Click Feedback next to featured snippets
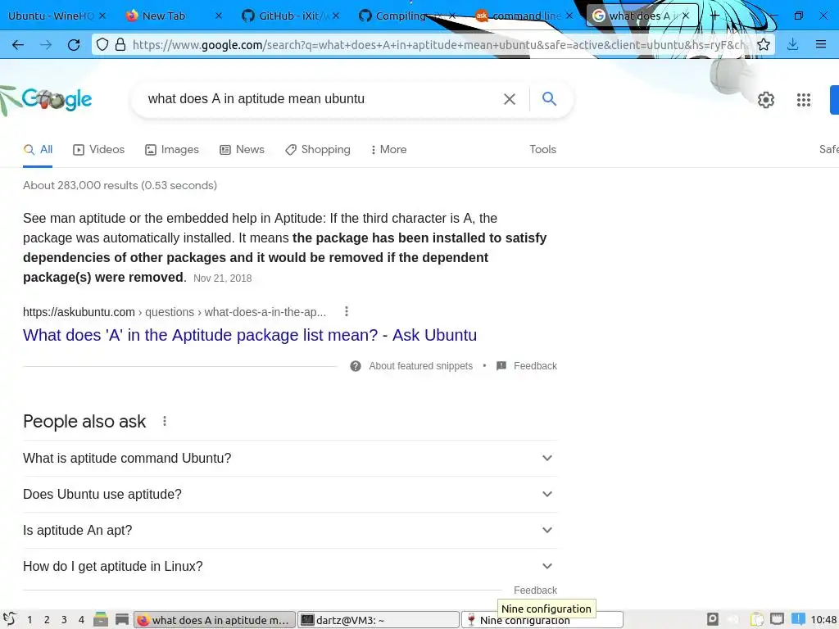The width and height of the screenshot is (839, 629). 535,366
